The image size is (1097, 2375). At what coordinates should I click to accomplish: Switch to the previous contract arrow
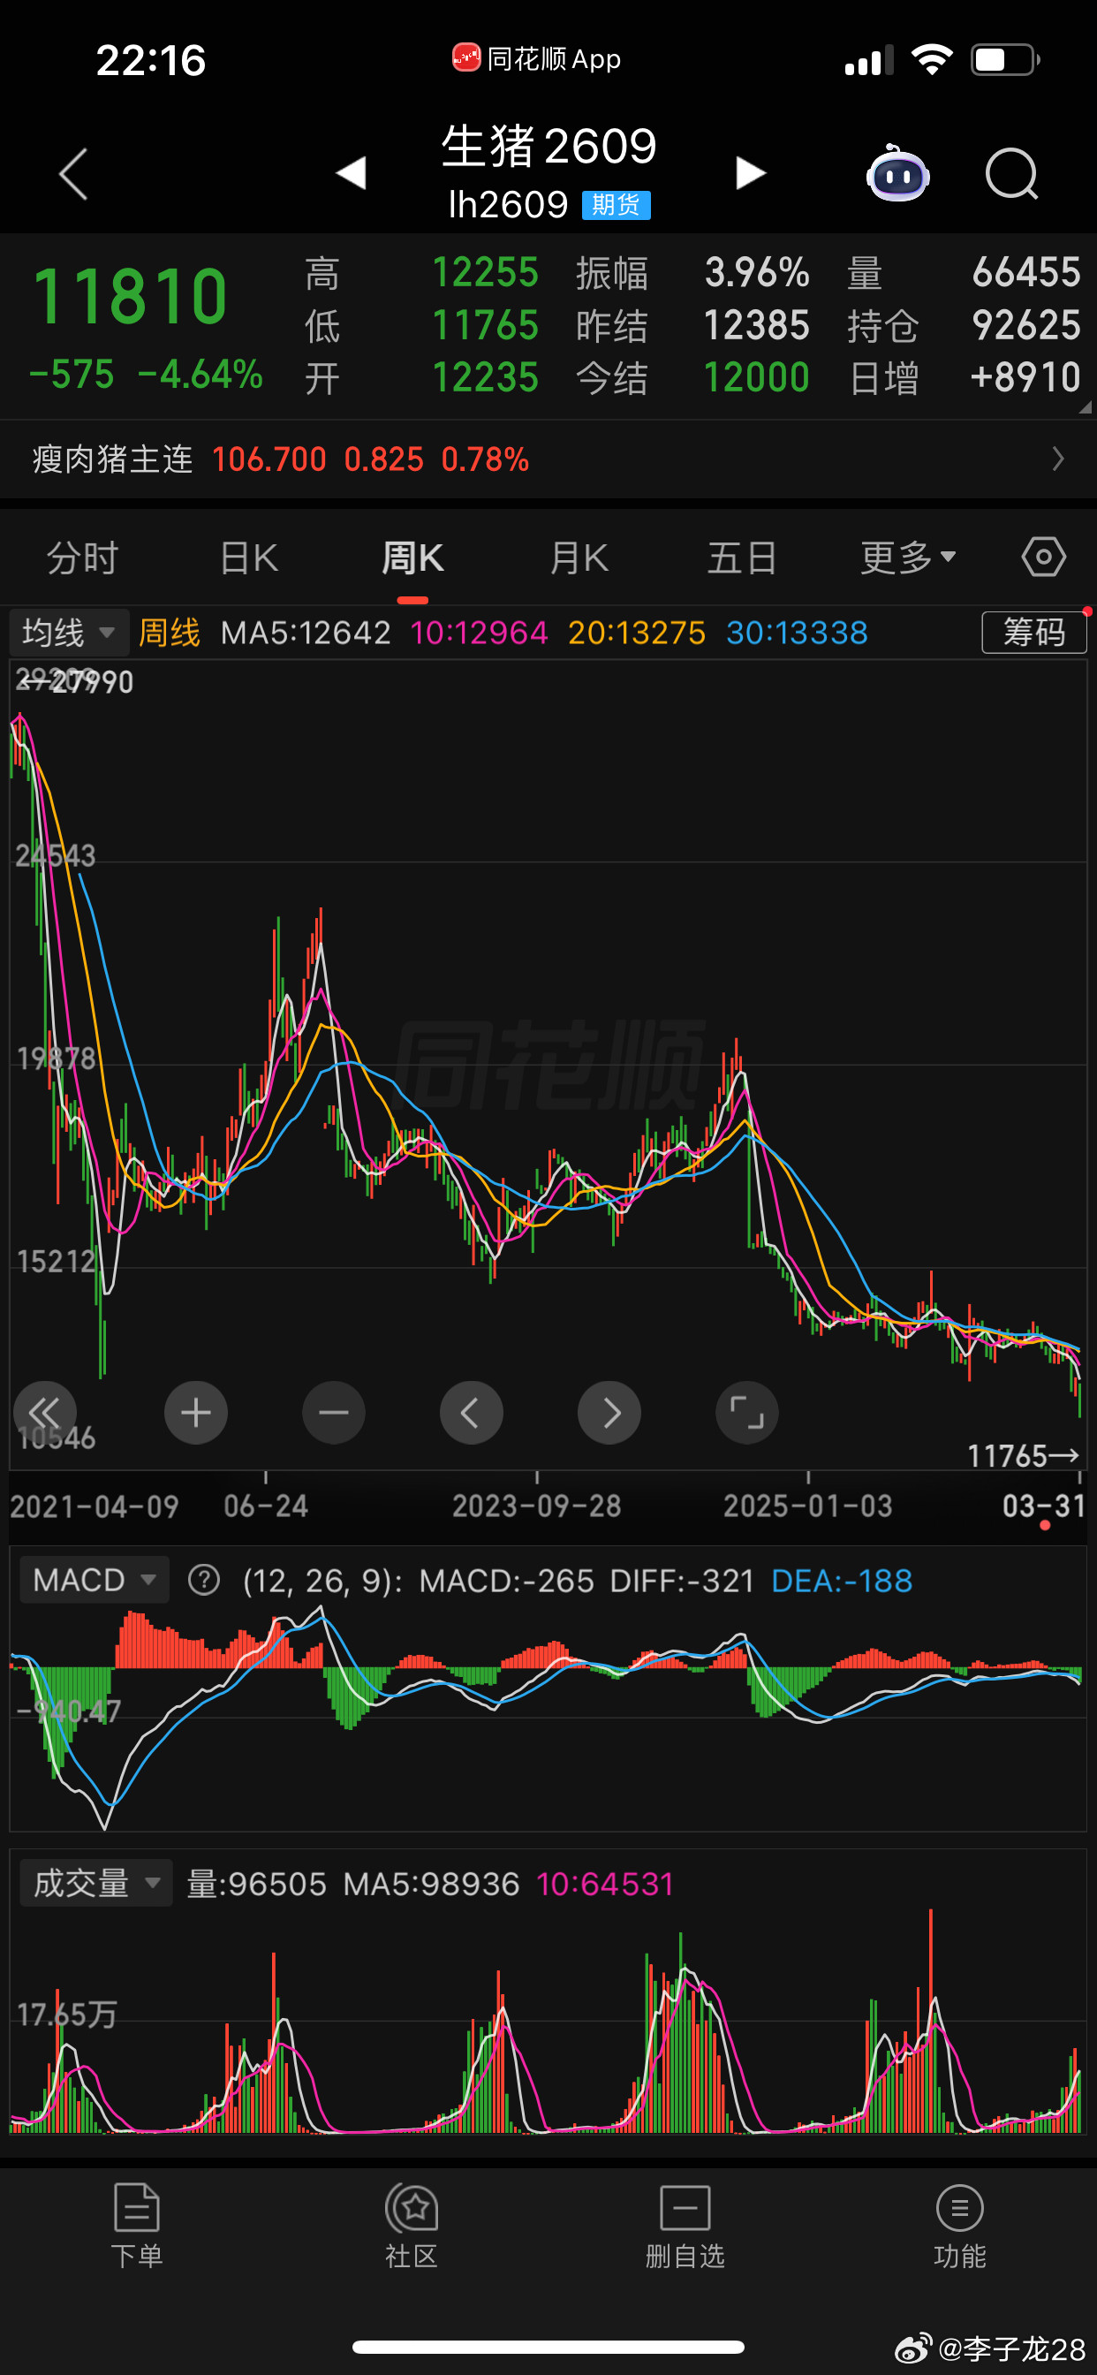tap(352, 172)
